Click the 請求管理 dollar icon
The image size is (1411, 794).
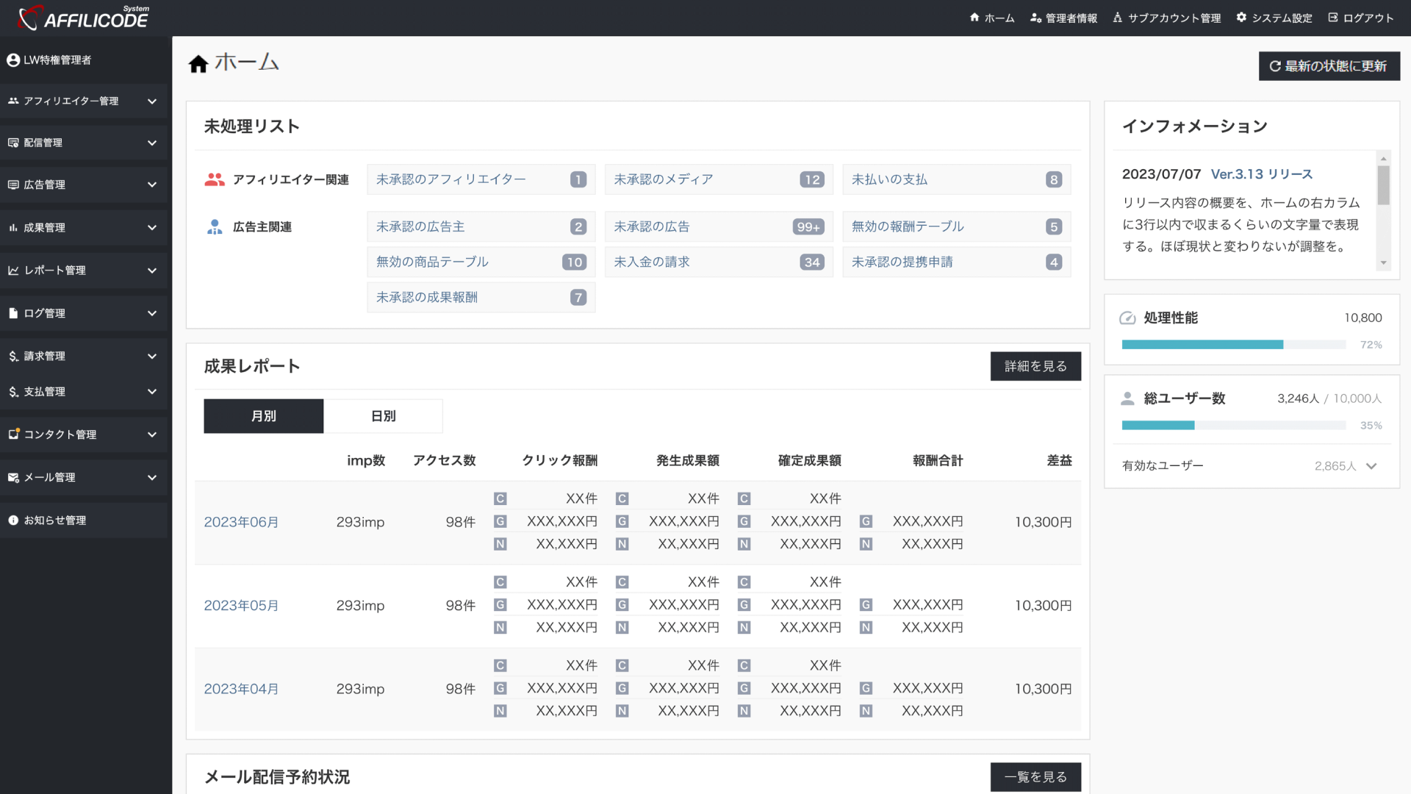point(13,356)
